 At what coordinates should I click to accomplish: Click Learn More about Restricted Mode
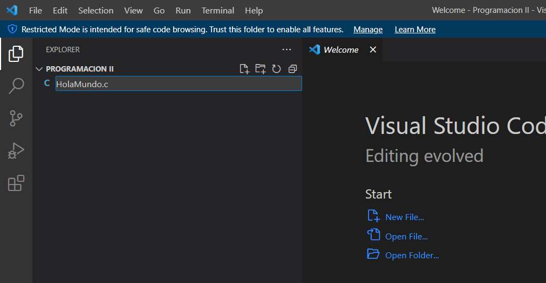tap(415, 30)
